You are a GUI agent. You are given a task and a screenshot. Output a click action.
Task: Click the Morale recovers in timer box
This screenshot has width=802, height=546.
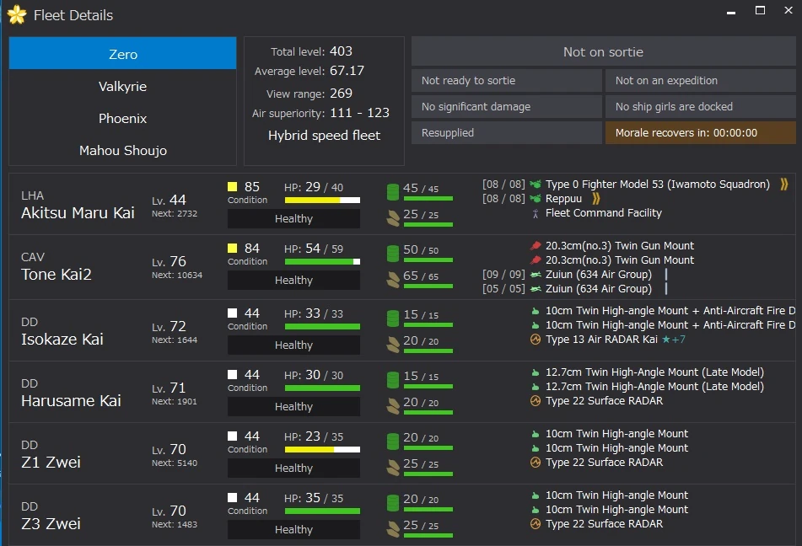click(x=699, y=132)
